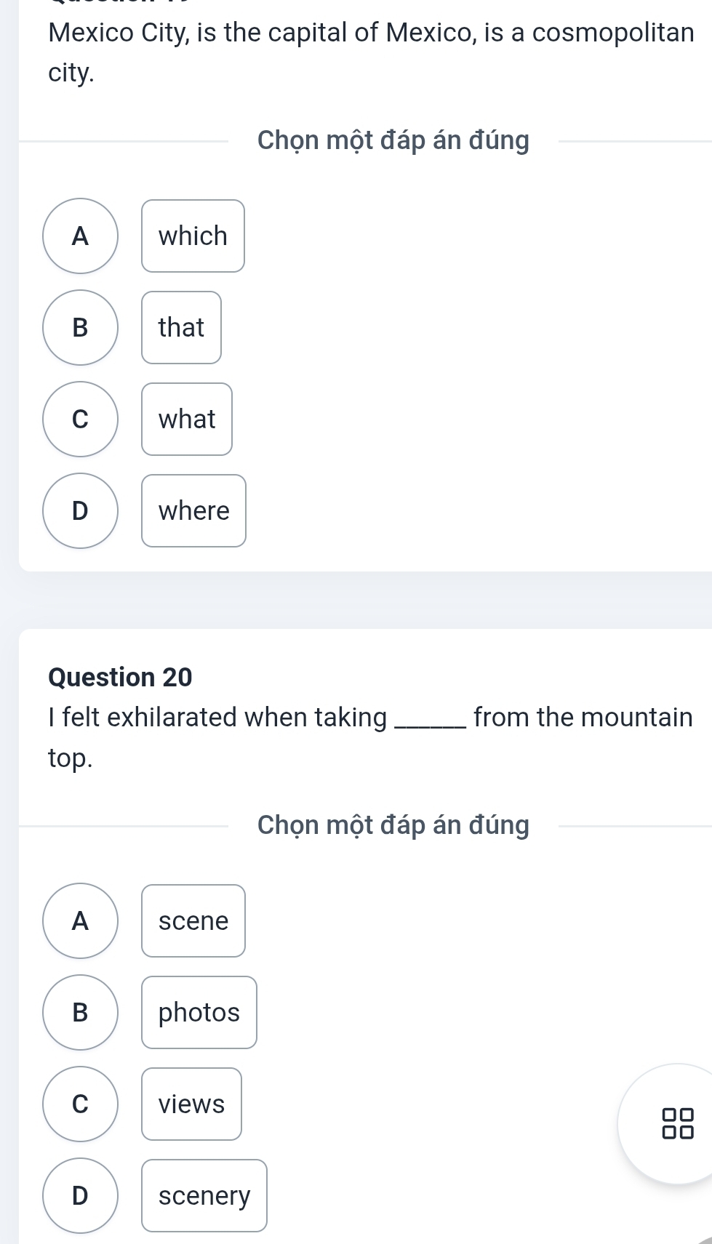The image size is (712, 1244).
Task: Select circle B beside 'photos'
Action: coord(80,1012)
